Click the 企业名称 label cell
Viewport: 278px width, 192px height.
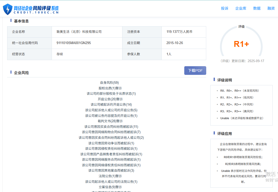coord(29,32)
